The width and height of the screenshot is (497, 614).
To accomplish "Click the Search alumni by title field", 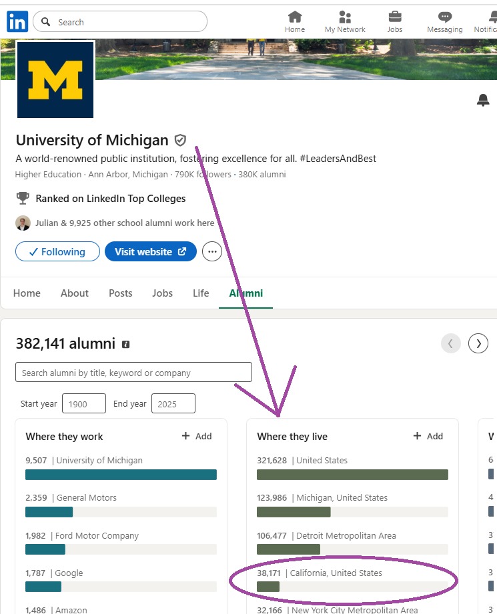I will pyautogui.click(x=133, y=373).
